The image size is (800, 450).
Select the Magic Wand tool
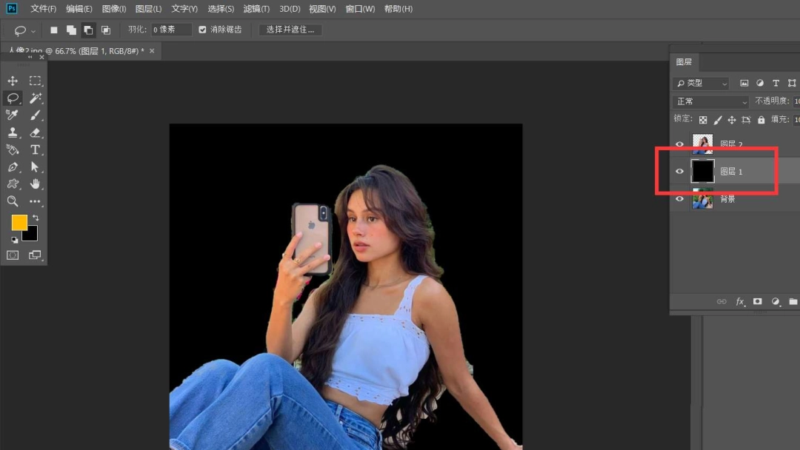[35, 98]
